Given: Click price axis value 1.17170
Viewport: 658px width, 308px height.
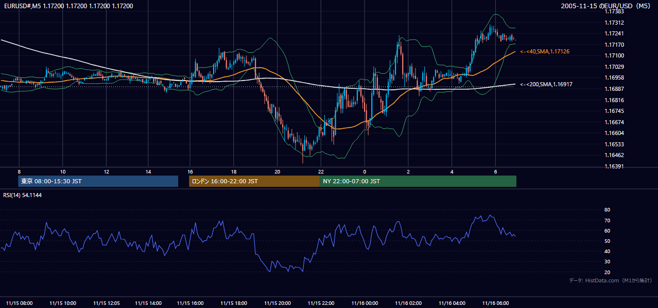Looking at the screenshot, I should [614, 45].
